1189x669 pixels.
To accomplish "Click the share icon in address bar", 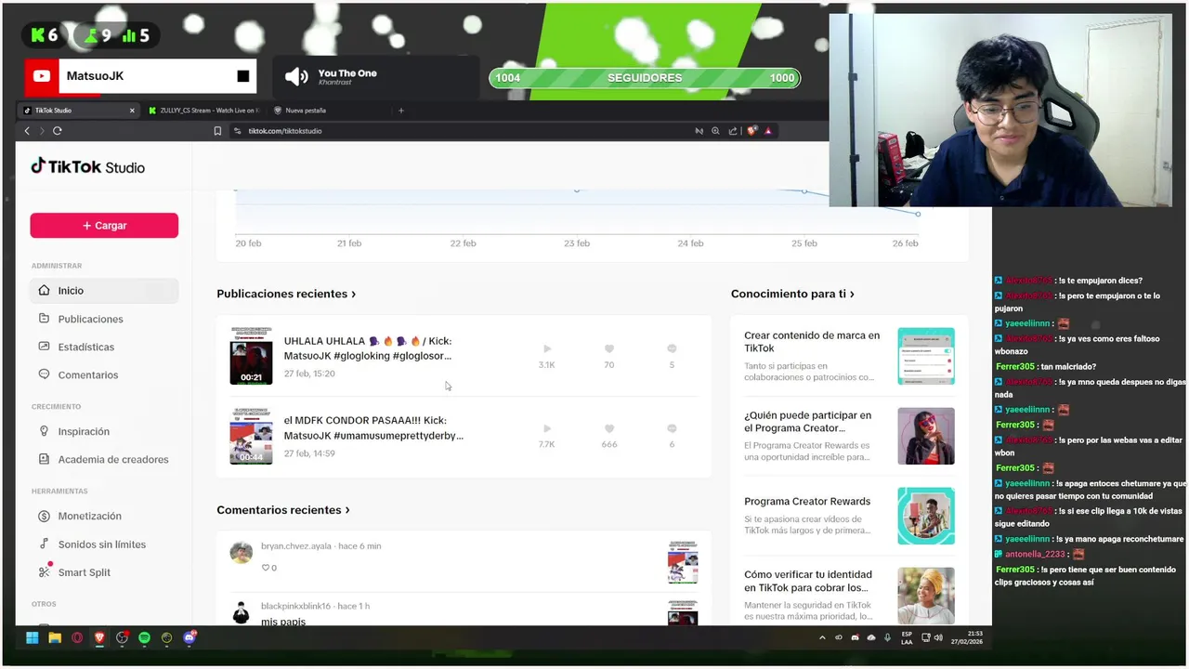I will pos(733,131).
